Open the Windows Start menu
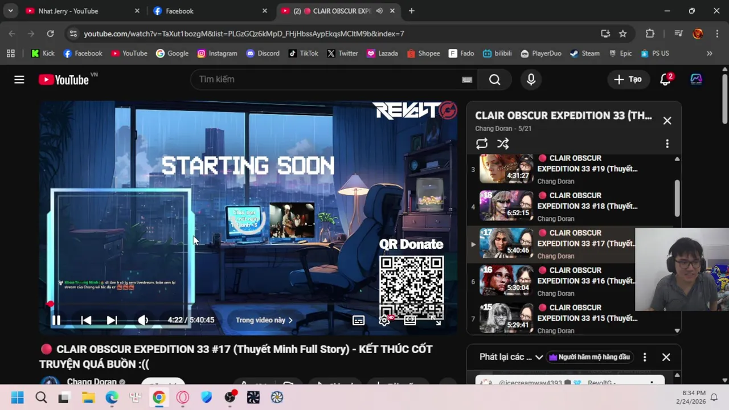The height and width of the screenshot is (410, 729). (17, 397)
